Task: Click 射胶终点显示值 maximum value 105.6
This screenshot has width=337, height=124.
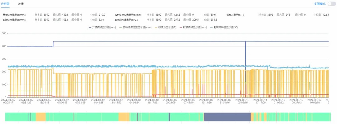Action: pos(65,20)
